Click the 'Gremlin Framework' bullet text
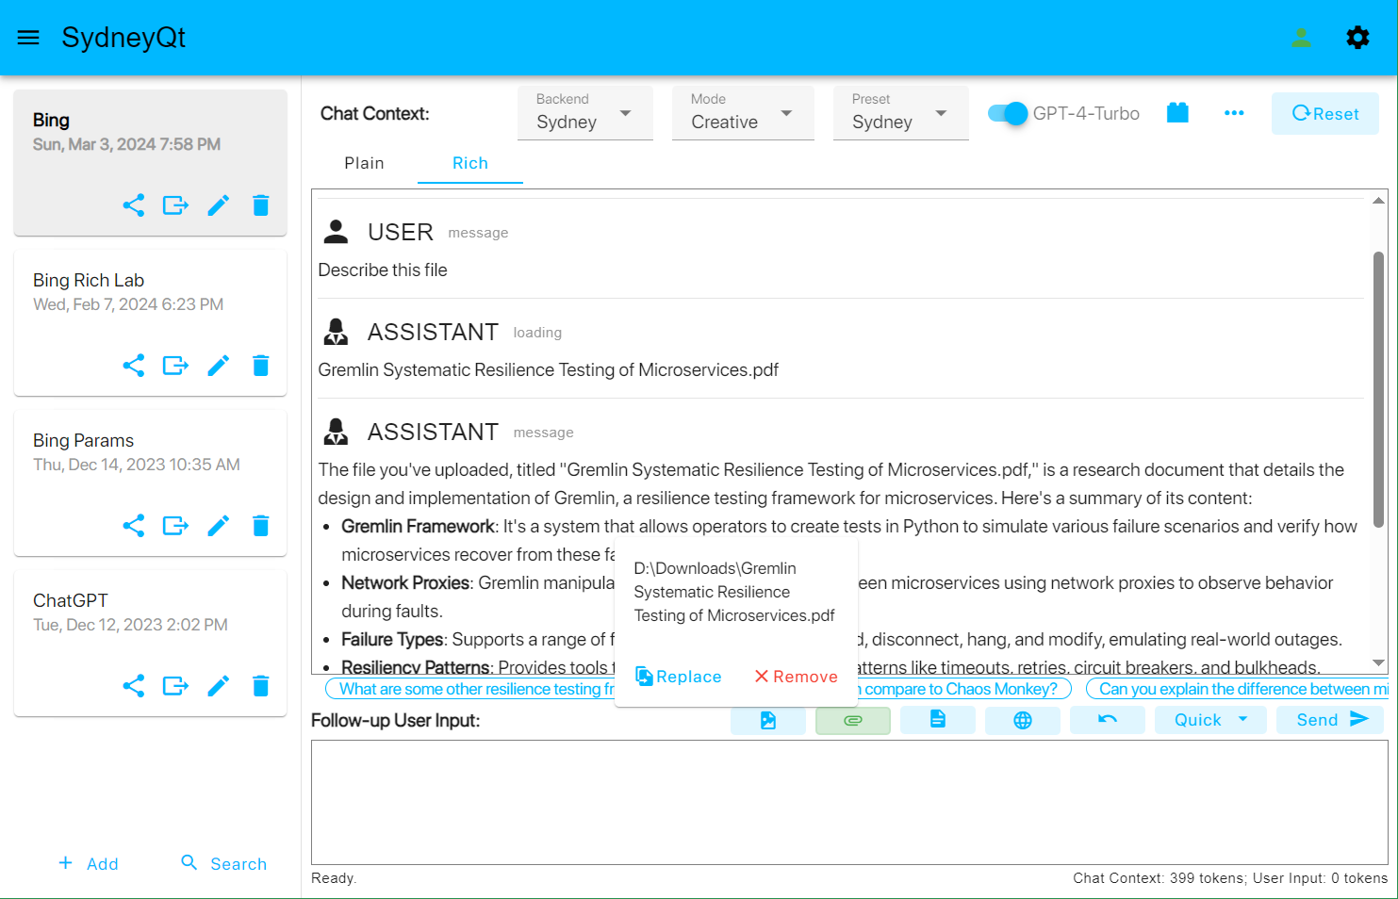The width and height of the screenshot is (1398, 899). click(418, 526)
